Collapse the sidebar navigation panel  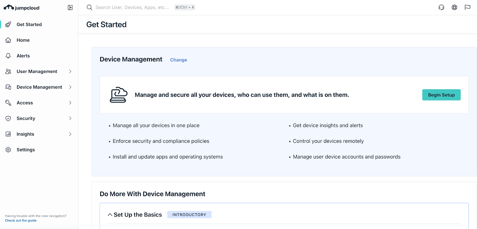(70, 8)
